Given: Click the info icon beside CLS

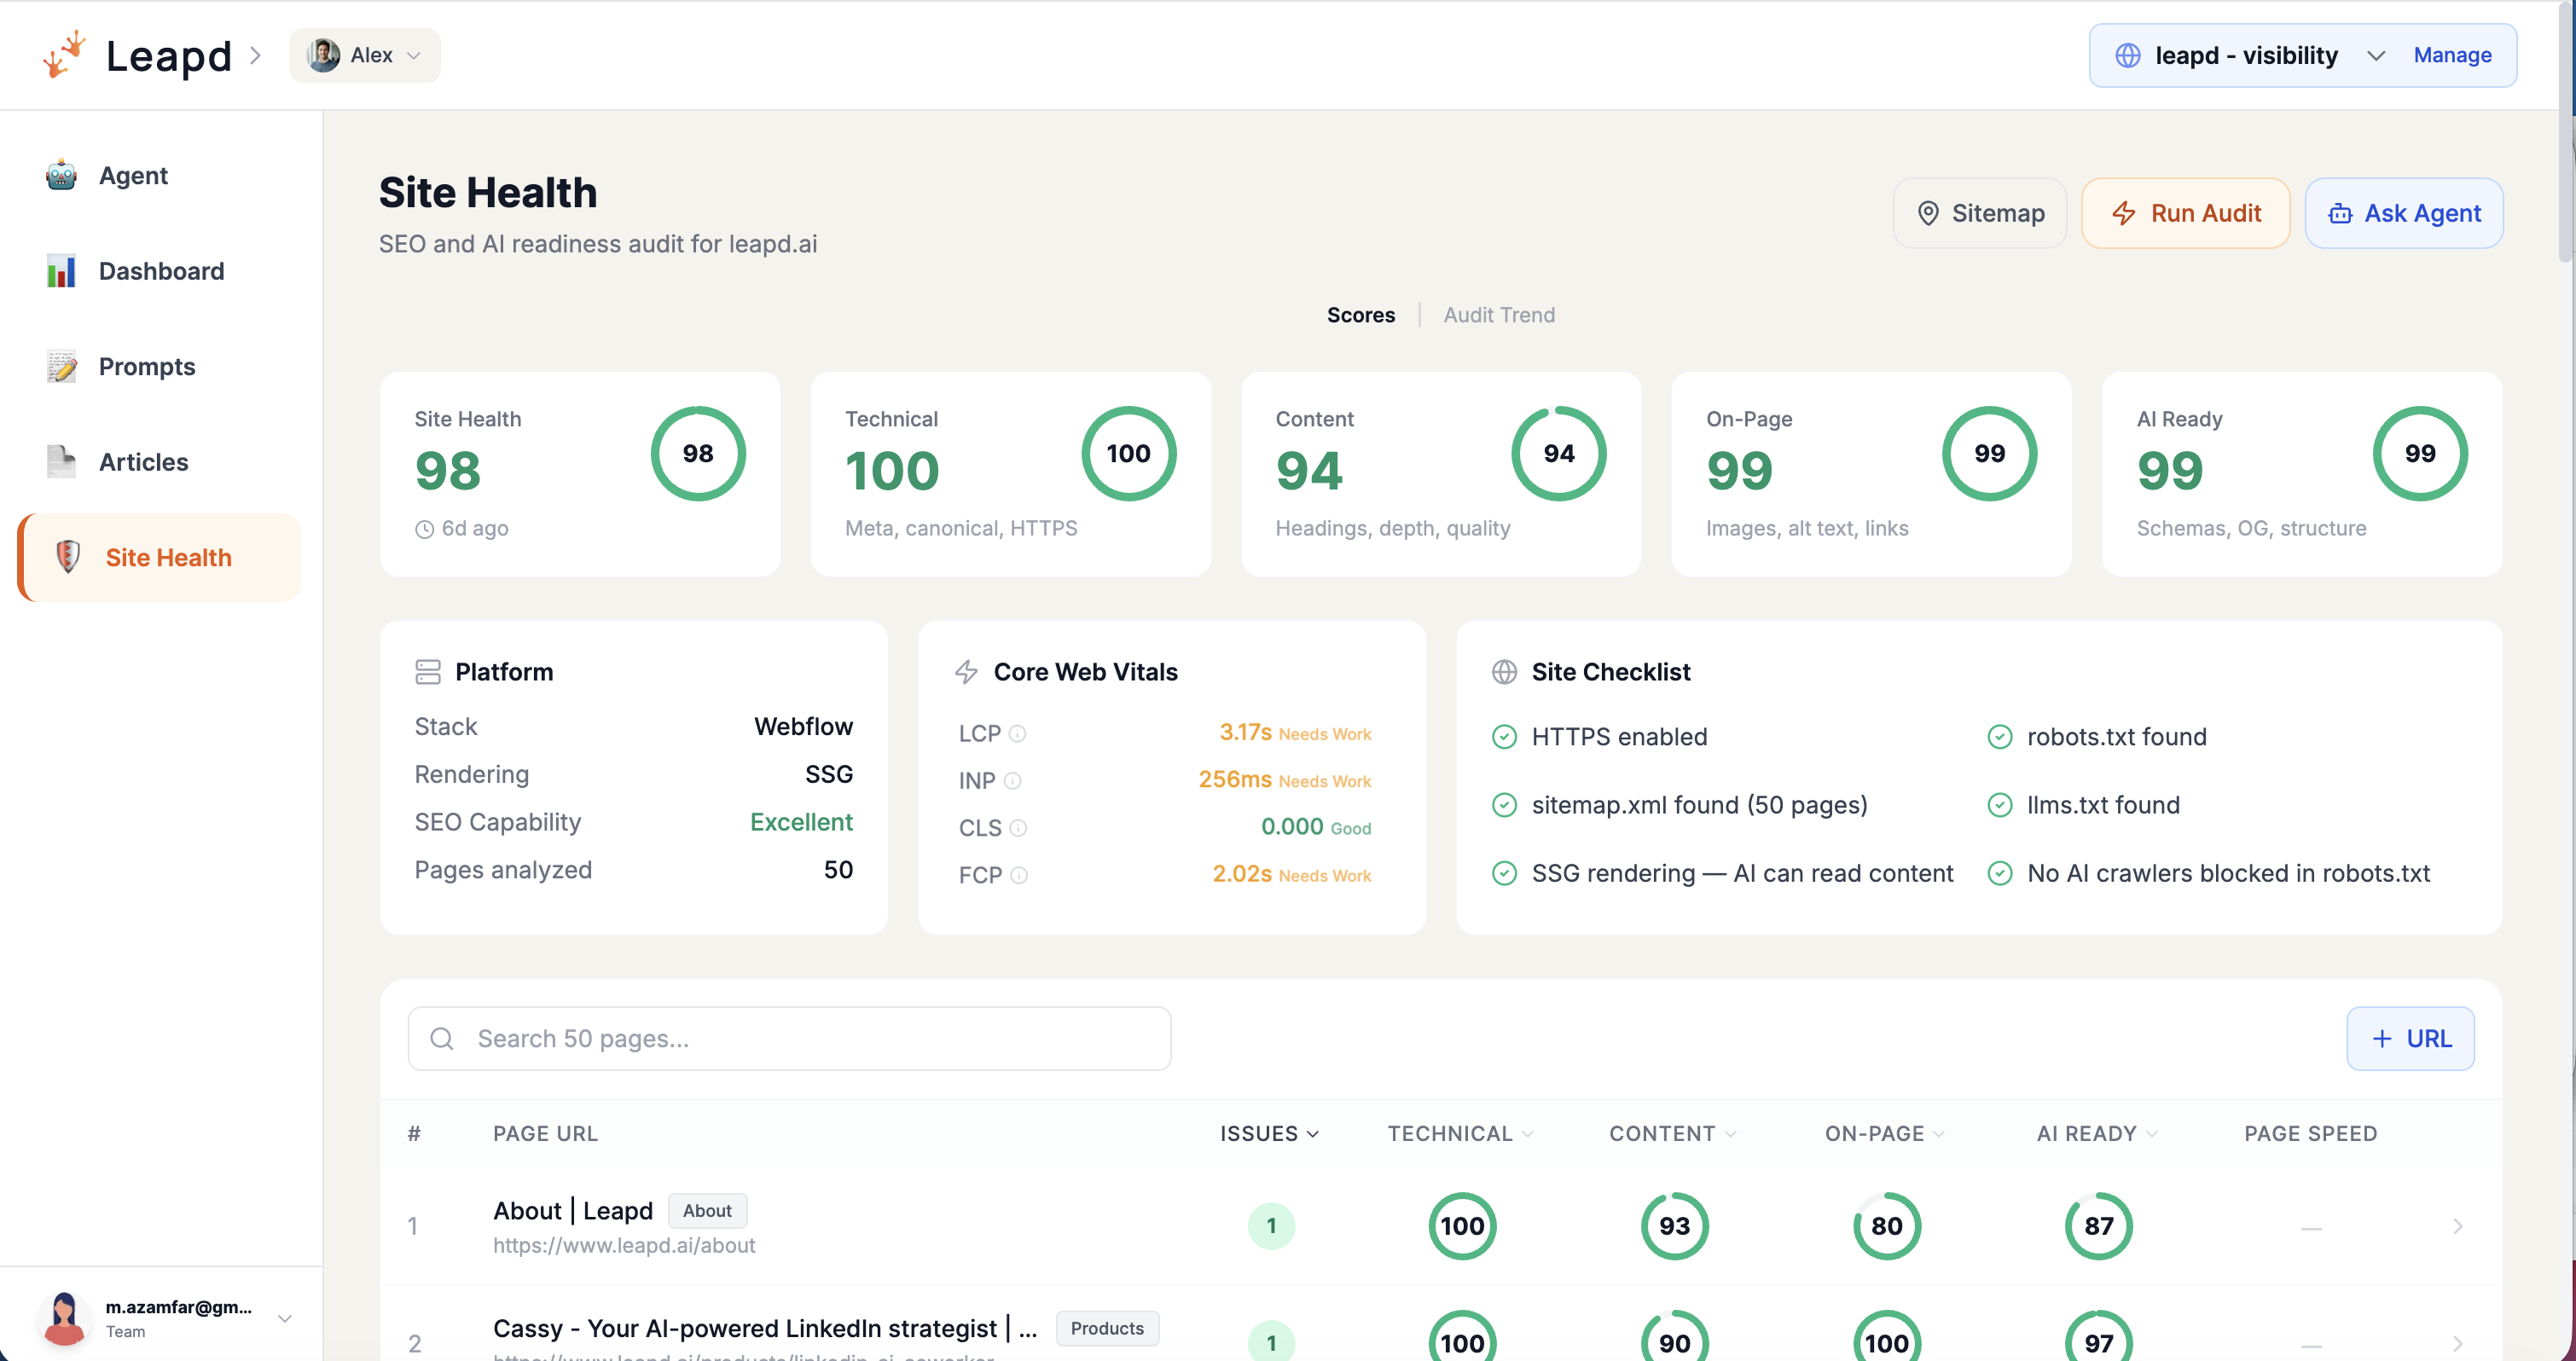Looking at the screenshot, I should [1019, 828].
